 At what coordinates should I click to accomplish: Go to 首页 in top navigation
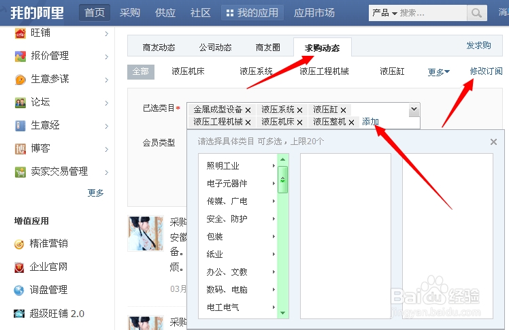click(95, 13)
